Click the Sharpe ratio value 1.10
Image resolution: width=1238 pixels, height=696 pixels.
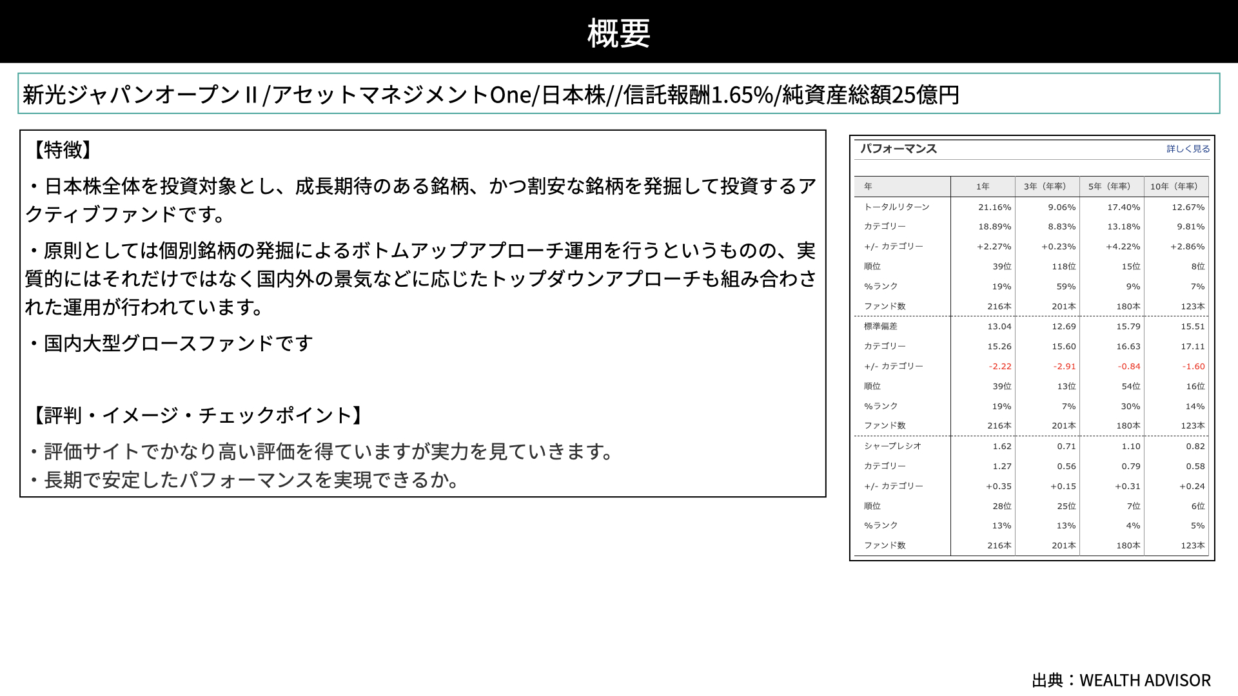[x=1131, y=447]
